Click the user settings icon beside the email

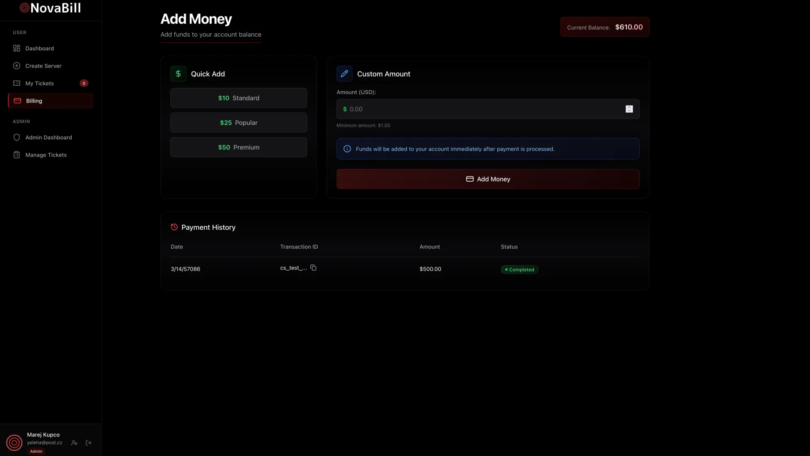[74, 442]
